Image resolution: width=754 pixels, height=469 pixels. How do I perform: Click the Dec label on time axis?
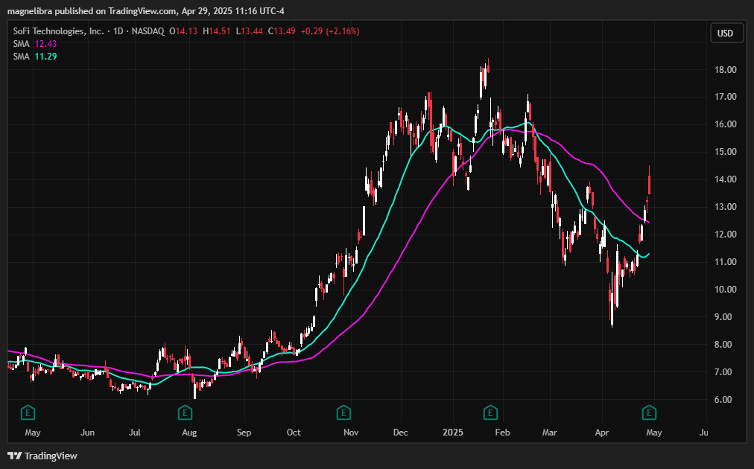tap(401, 433)
